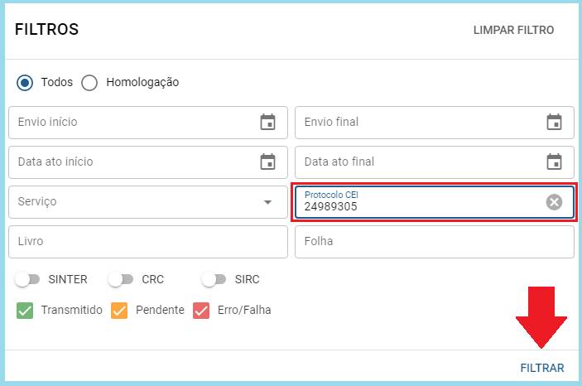The width and height of the screenshot is (582, 386).
Task: Select the Todos radio button
Action: (25, 83)
